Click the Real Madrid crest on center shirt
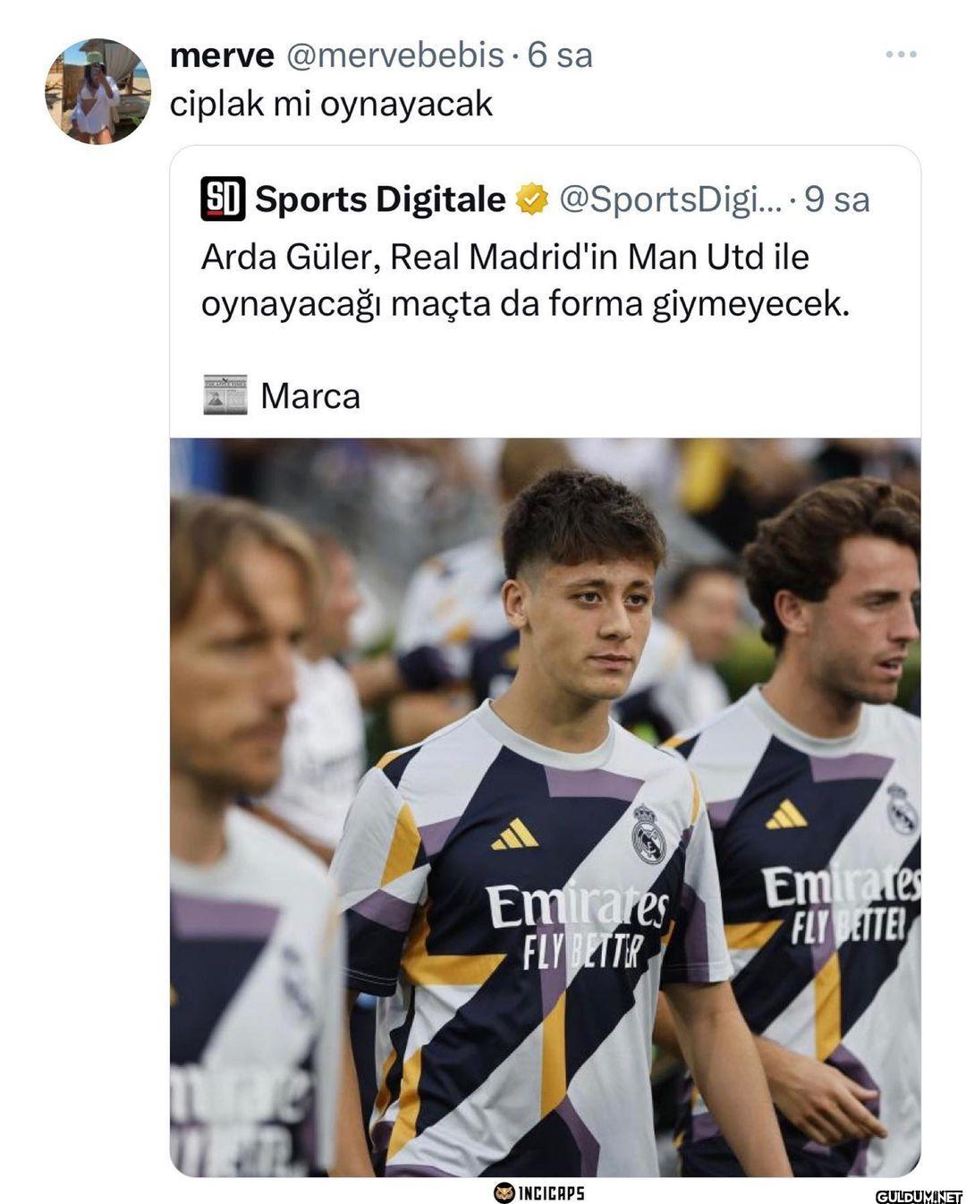This screenshot has height=1204, width=966. [x=648, y=834]
